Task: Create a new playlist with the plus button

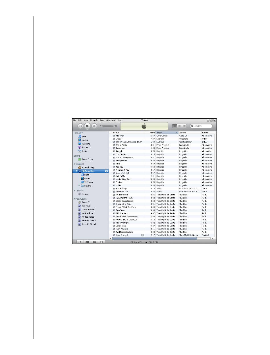Action: 80,242
